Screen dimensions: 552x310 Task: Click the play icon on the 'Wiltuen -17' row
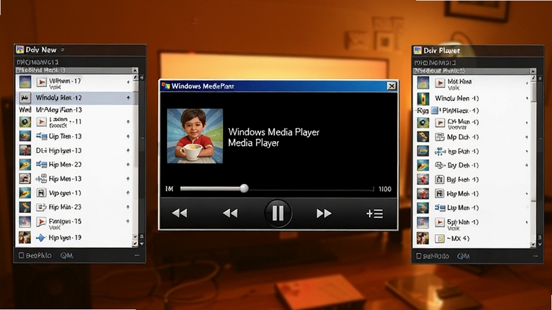tap(41, 82)
